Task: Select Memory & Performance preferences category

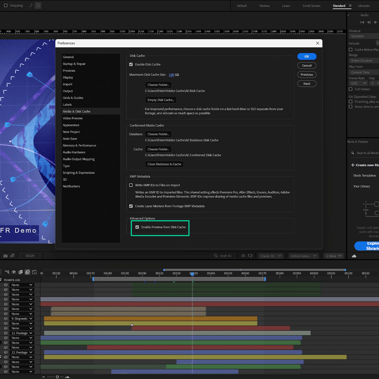Action: pos(80,146)
